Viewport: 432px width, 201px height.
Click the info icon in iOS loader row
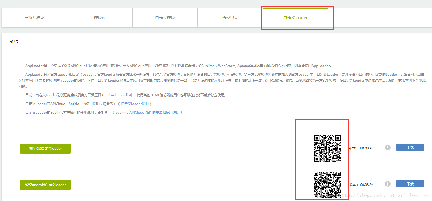point(388,148)
